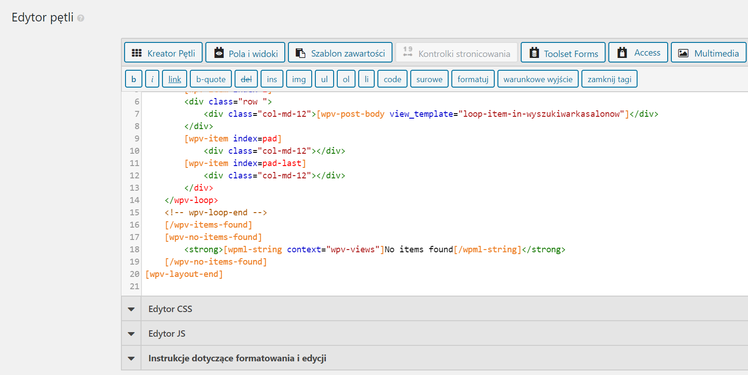Click Kontrolki stronicowania button
Image resolution: width=748 pixels, height=375 pixels.
click(x=456, y=52)
